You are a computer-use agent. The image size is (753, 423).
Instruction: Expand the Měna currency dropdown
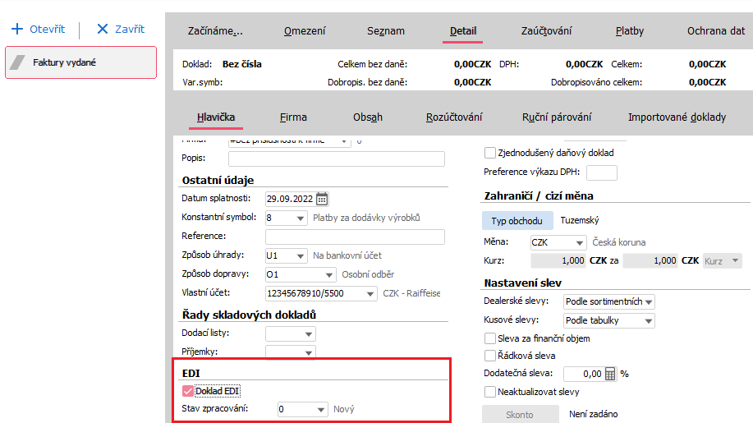(580, 243)
